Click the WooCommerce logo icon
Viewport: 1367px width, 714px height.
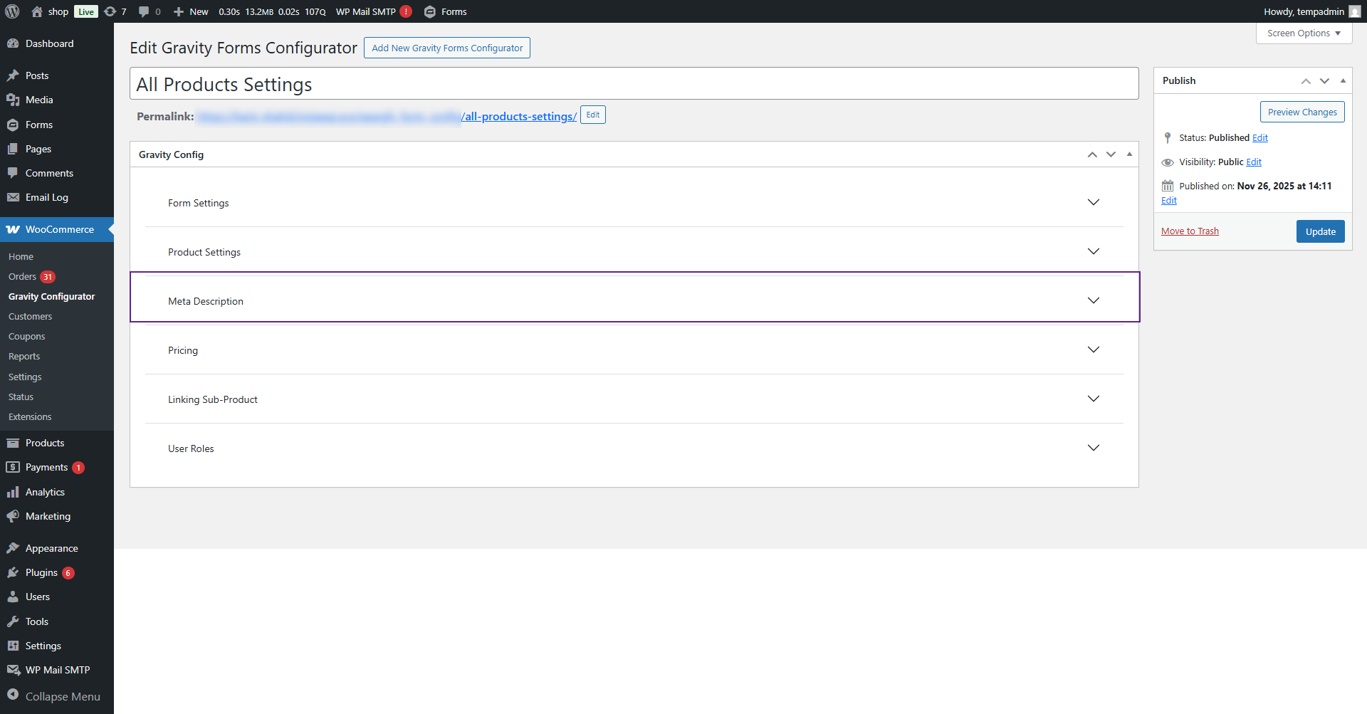13,229
